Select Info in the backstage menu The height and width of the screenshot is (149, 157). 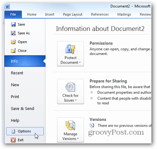pyautogui.click(x=25, y=61)
